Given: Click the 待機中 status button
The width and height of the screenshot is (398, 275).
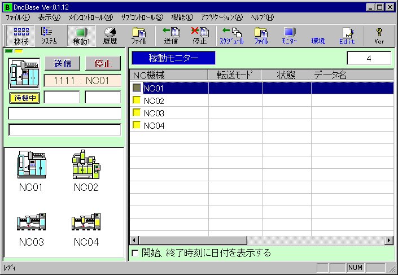Looking at the screenshot, I should click(25, 98).
